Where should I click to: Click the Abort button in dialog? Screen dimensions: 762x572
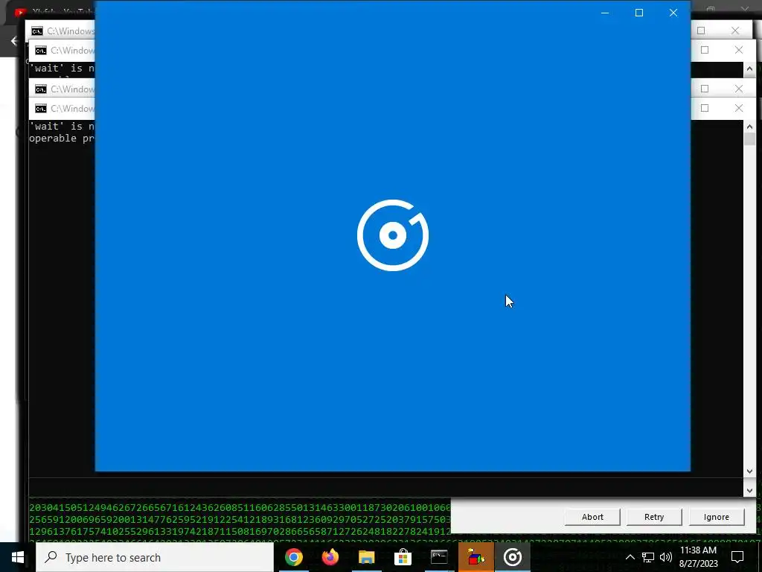[592, 517]
